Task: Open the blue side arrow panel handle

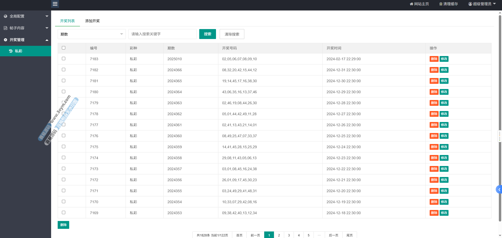Action: 499,189
